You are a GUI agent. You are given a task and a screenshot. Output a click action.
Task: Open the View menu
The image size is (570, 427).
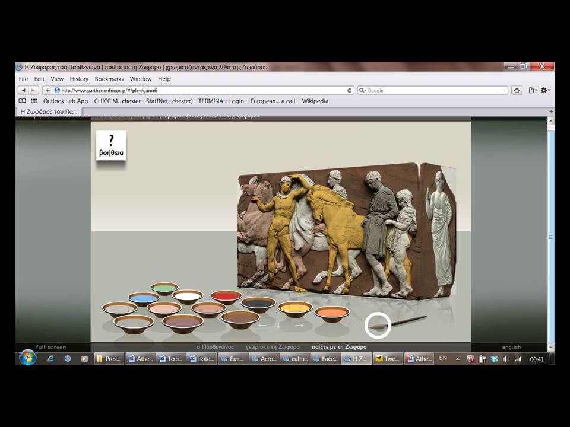pyautogui.click(x=57, y=79)
